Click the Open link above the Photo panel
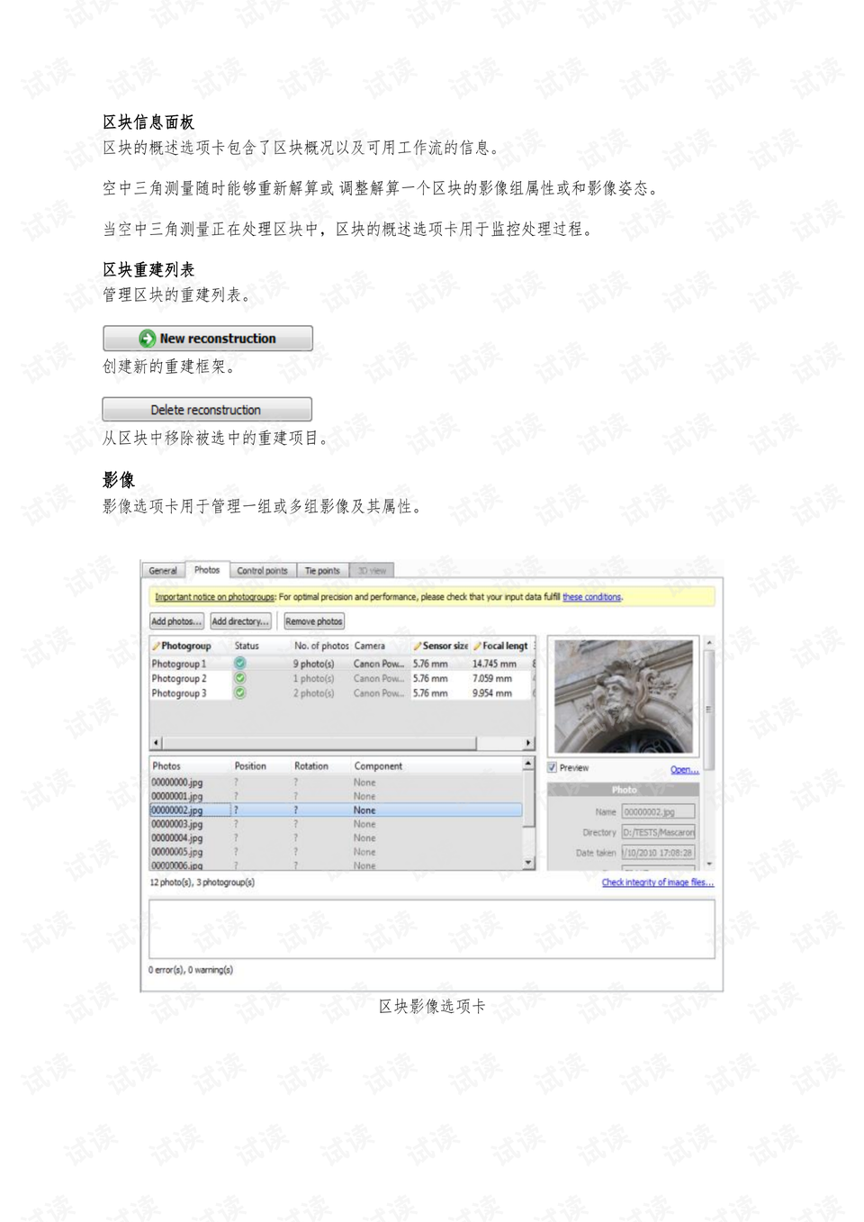 click(x=684, y=769)
